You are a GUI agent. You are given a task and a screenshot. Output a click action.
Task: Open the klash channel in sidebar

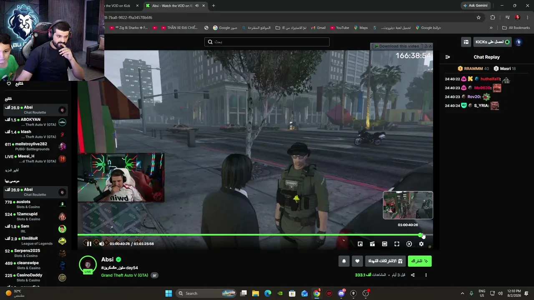35,134
